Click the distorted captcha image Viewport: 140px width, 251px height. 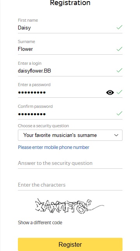click(70, 206)
